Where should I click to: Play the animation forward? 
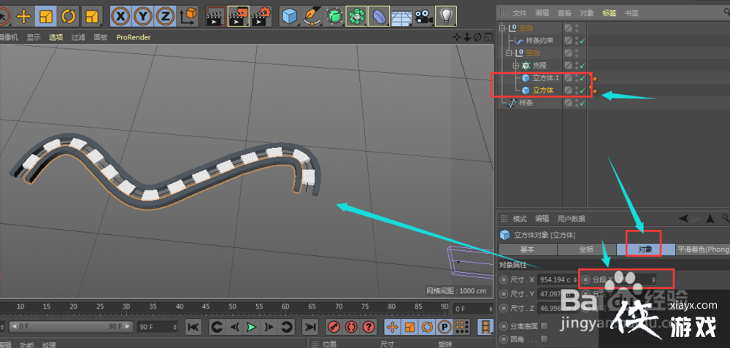coord(251,327)
